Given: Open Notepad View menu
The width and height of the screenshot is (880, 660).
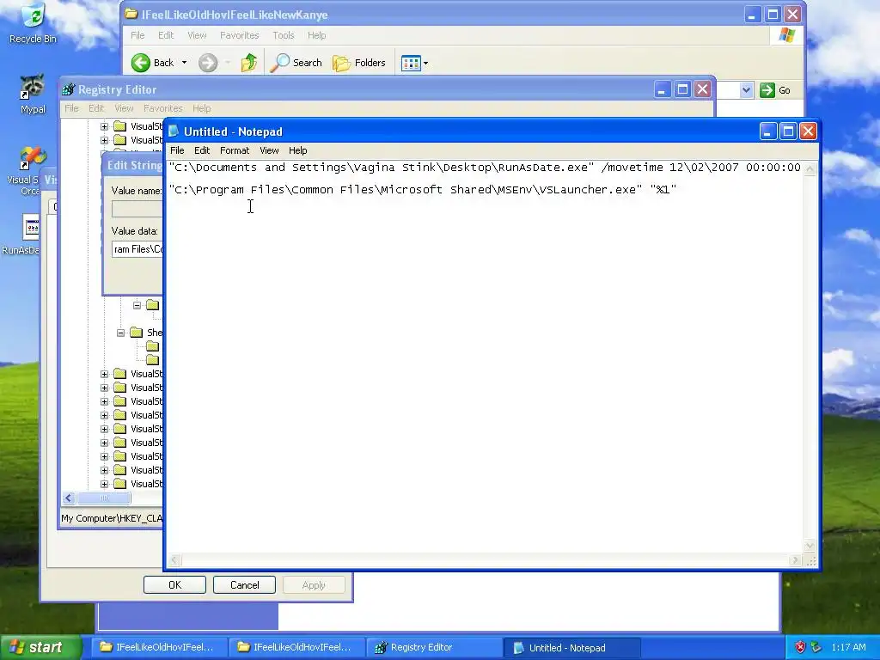Looking at the screenshot, I should (x=269, y=150).
